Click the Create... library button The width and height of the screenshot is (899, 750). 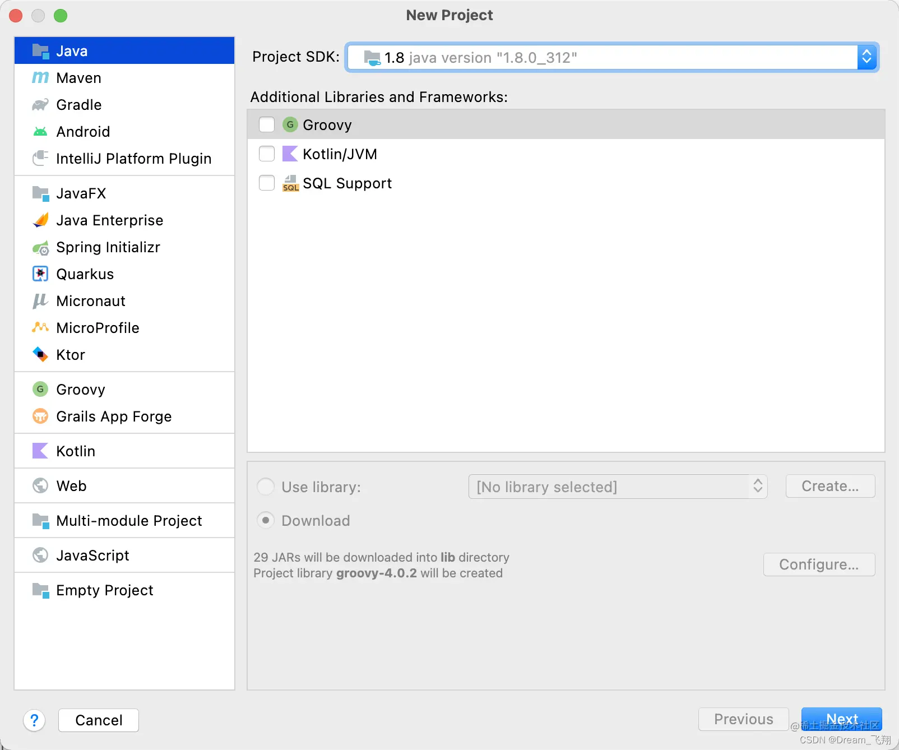click(x=830, y=486)
